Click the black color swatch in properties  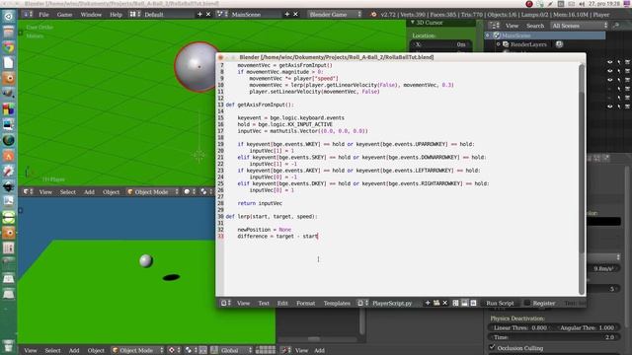point(602,221)
